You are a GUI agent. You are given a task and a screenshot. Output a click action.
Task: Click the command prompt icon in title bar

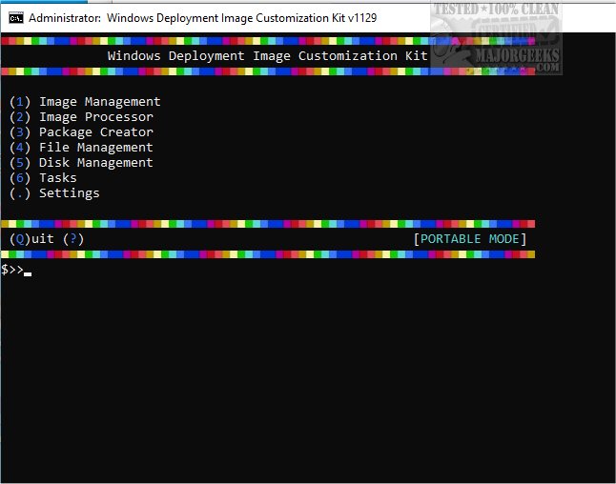coord(16,18)
